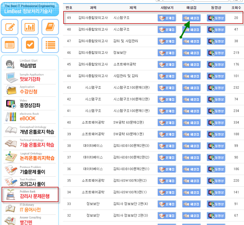Go to IT 용어사전 dictionary
244x225 pixels.
click(30, 208)
